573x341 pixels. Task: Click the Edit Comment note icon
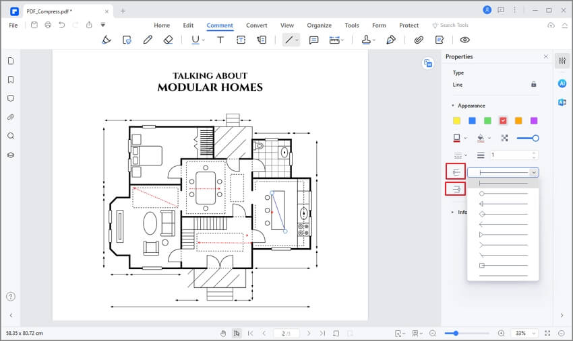tap(440, 40)
